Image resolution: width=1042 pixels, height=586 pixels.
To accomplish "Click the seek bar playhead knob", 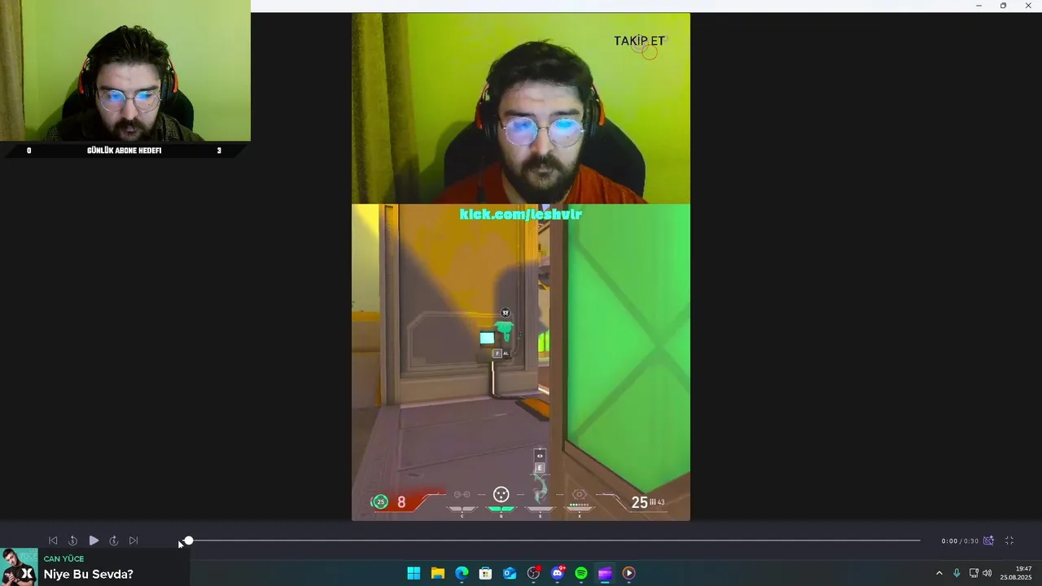I will click(188, 540).
